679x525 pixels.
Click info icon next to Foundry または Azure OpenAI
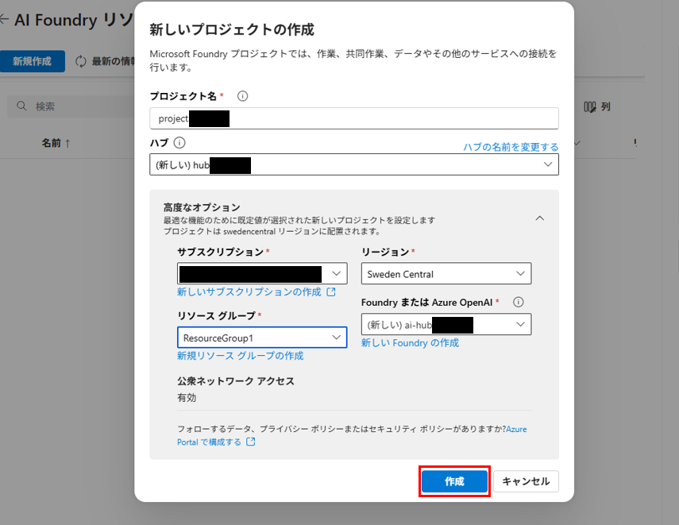[518, 302]
